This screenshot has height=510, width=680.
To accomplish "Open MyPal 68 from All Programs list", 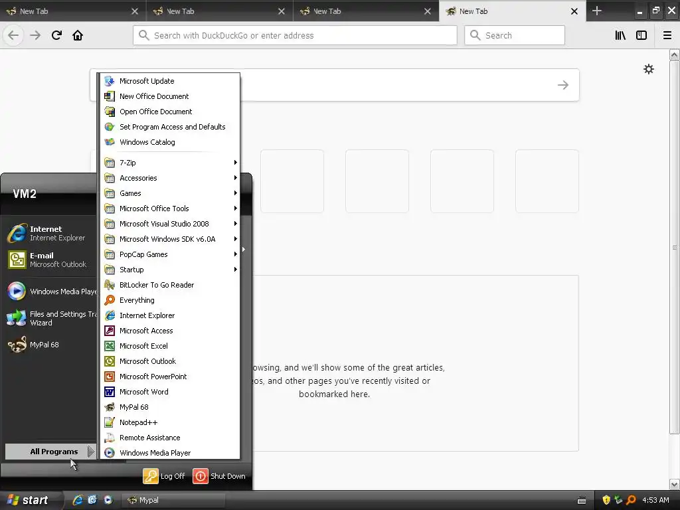I will click(170, 407).
